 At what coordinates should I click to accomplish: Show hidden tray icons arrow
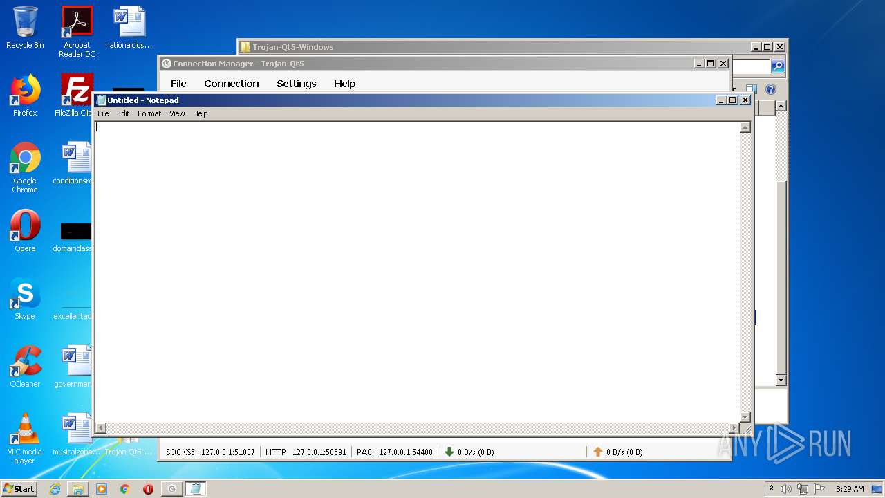(771, 488)
